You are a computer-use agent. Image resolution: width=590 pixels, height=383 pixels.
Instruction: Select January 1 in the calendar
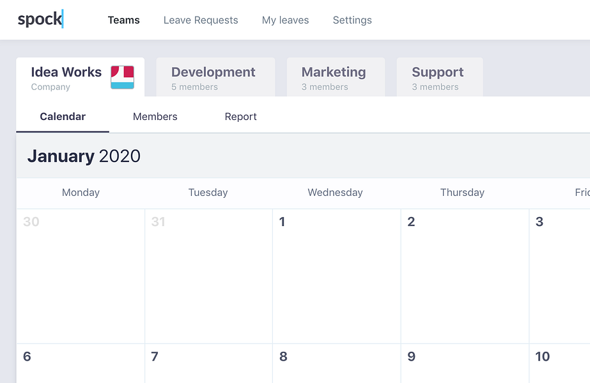pyautogui.click(x=337, y=276)
